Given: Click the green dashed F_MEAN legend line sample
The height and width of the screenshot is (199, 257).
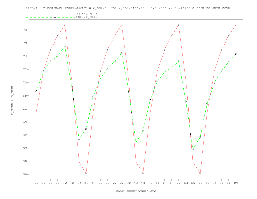Looking at the screenshot, I should point(50,17).
